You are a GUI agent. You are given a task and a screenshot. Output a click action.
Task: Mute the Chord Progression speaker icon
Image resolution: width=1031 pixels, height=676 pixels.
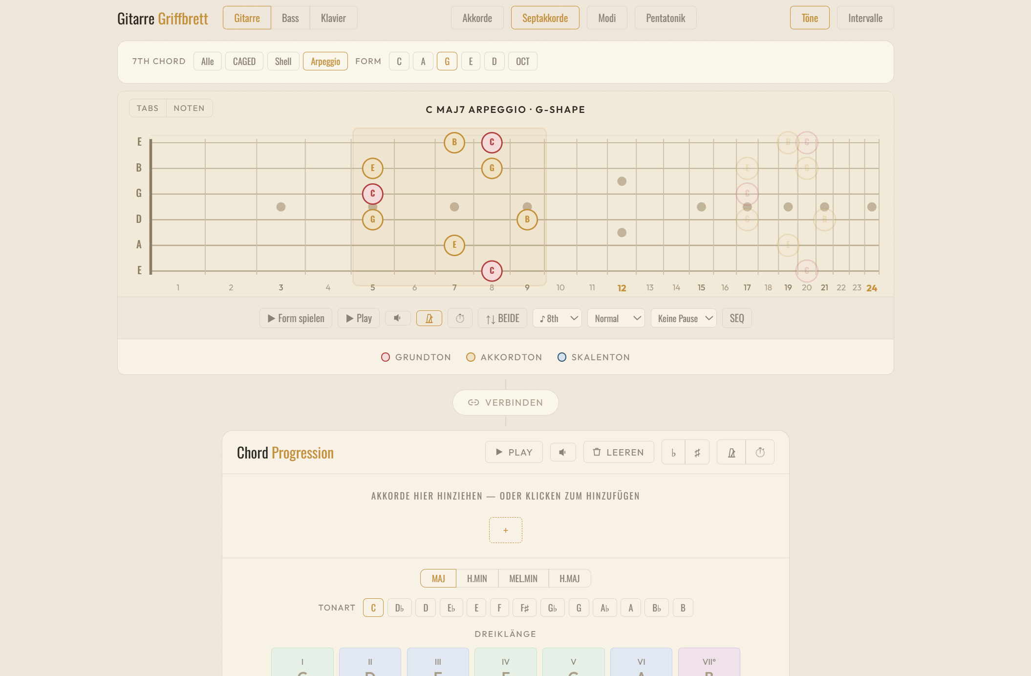(563, 452)
